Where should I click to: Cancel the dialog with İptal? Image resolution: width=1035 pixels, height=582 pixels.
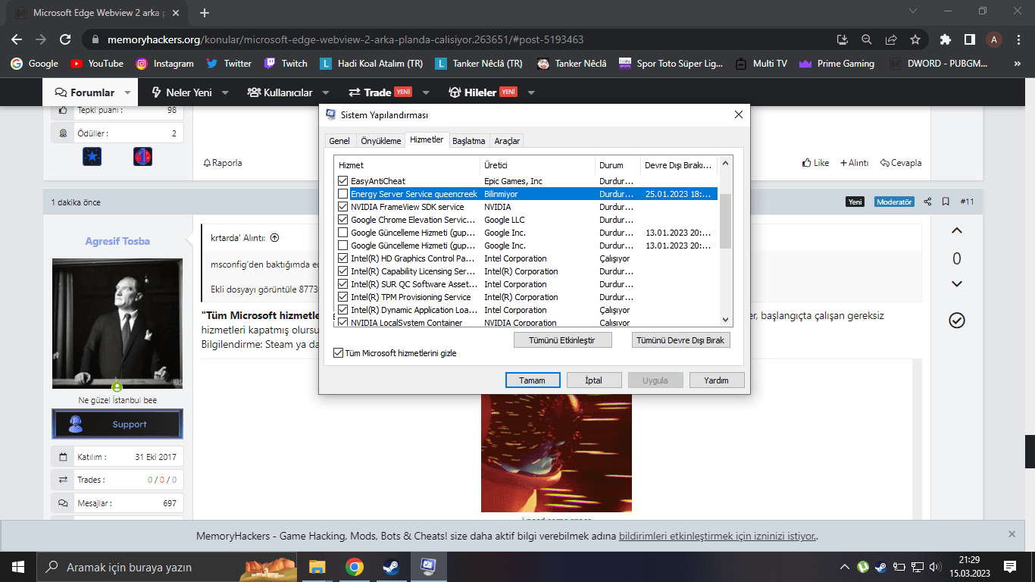(x=593, y=380)
